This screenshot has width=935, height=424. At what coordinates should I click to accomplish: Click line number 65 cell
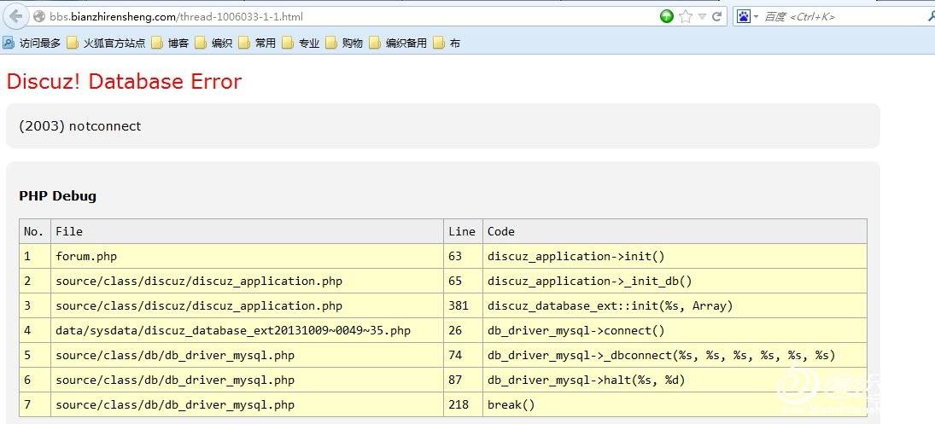click(463, 281)
